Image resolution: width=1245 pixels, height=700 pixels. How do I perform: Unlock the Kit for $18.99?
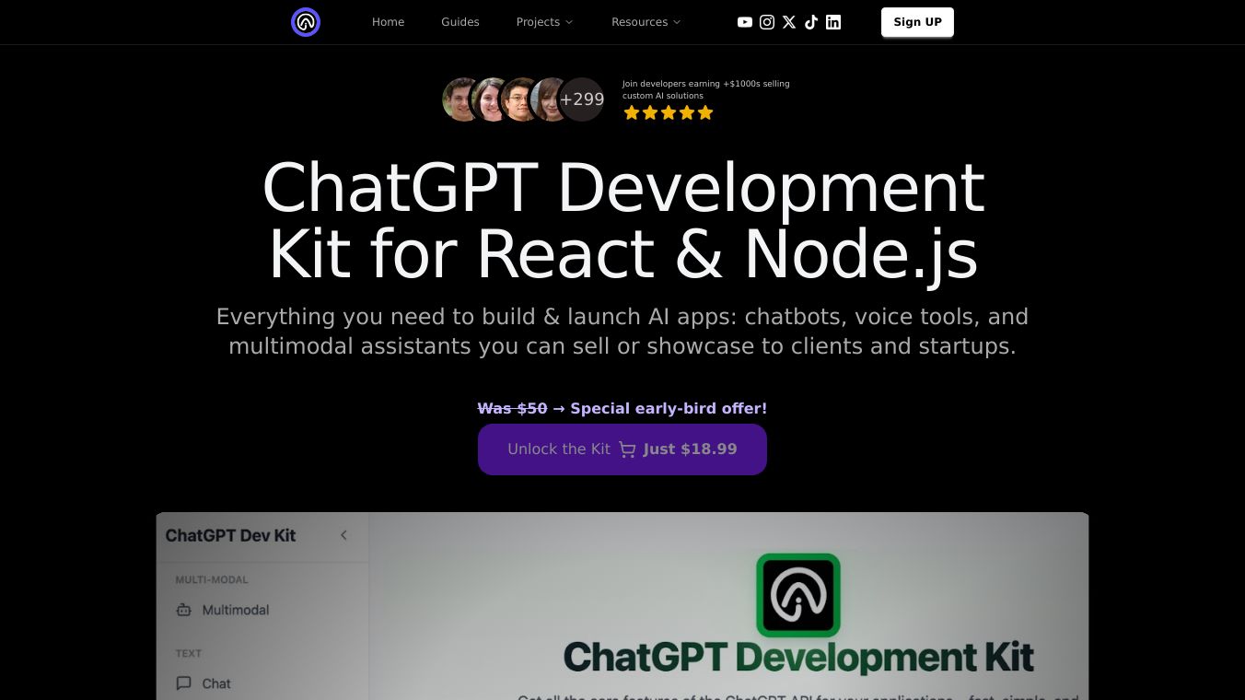622,449
